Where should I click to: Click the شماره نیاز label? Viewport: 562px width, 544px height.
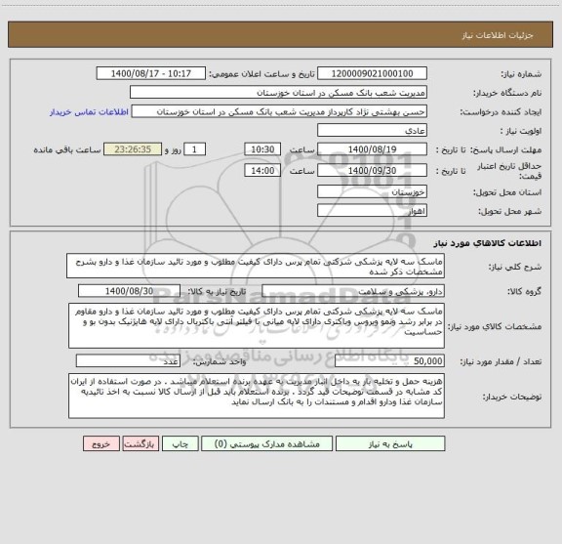coord(521,74)
